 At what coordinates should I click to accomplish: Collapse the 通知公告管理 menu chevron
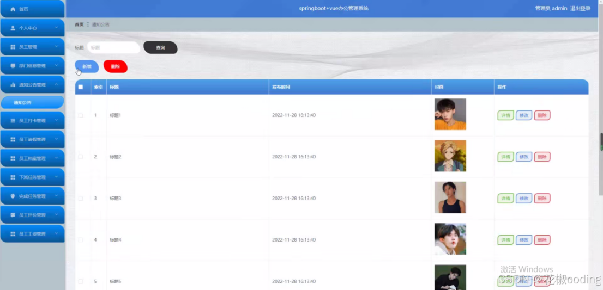pos(56,84)
